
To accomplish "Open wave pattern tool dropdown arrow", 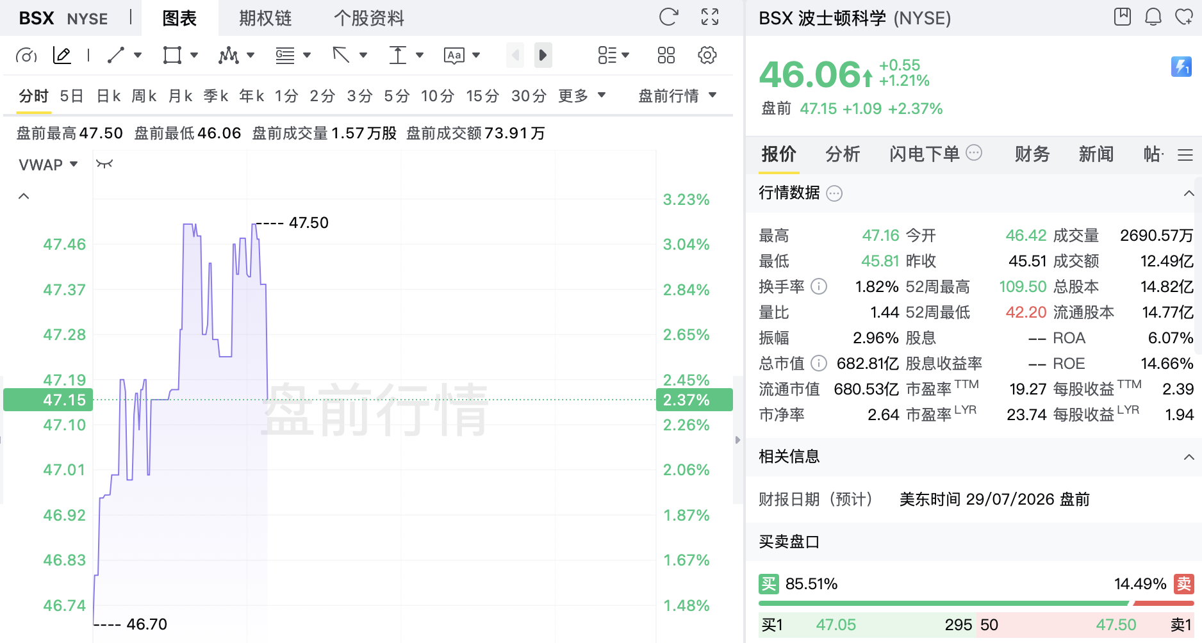I will 251,55.
